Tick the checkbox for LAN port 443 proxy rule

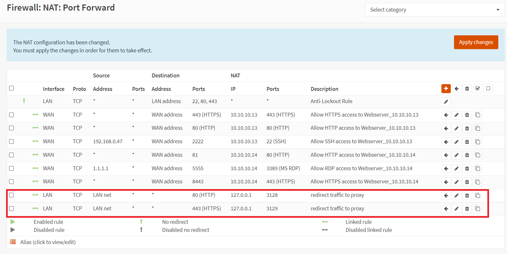12,209
